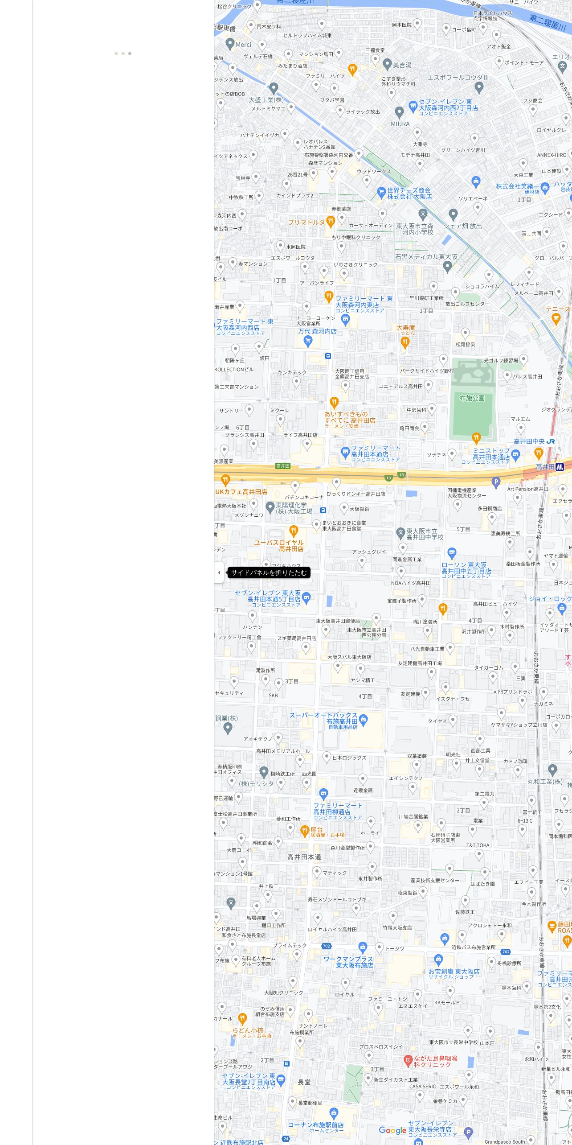
Task: Click the Takaida metro station icon
Action: (560, 467)
